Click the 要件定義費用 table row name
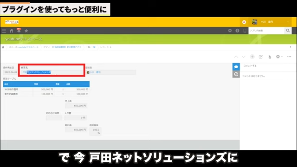The width and height of the screenshot is (297, 167). (11, 94)
